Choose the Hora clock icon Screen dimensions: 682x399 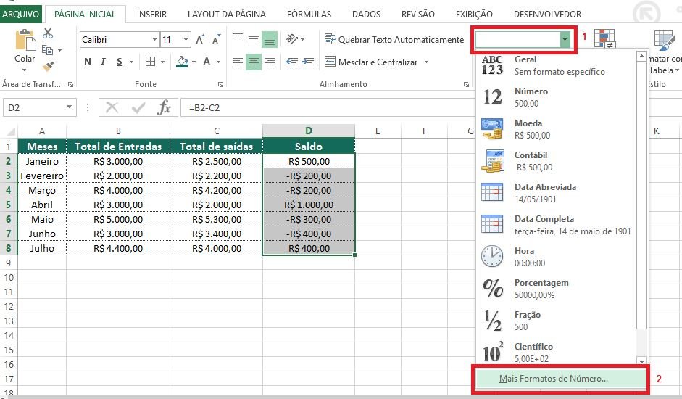[x=493, y=257]
